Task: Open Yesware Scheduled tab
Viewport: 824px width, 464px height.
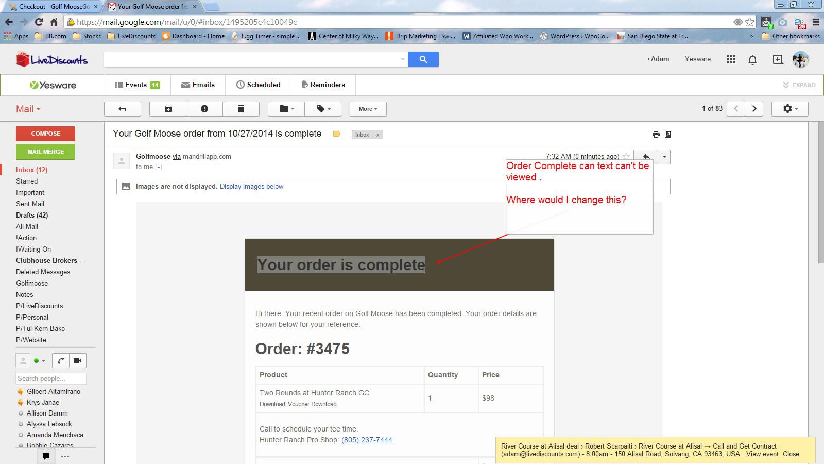Action: tap(258, 85)
